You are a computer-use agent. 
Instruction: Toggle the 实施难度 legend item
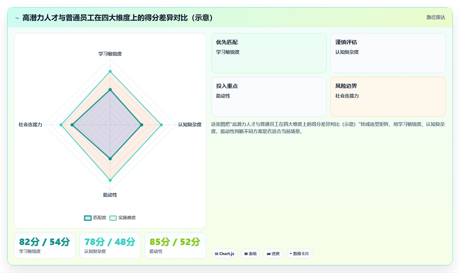tap(123, 218)
